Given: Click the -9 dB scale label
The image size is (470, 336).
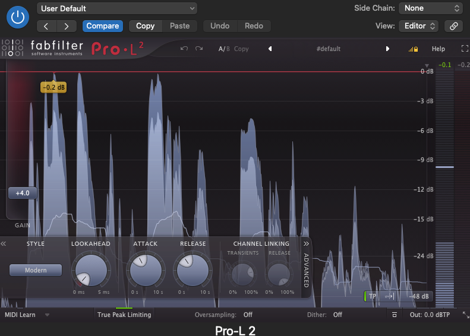Looking at the screenshot, I should tap(425, 160).
